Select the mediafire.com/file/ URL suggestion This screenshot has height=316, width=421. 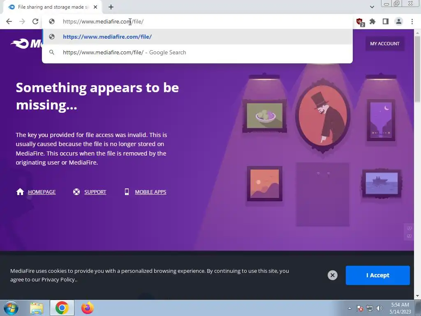tap(197, 37)
